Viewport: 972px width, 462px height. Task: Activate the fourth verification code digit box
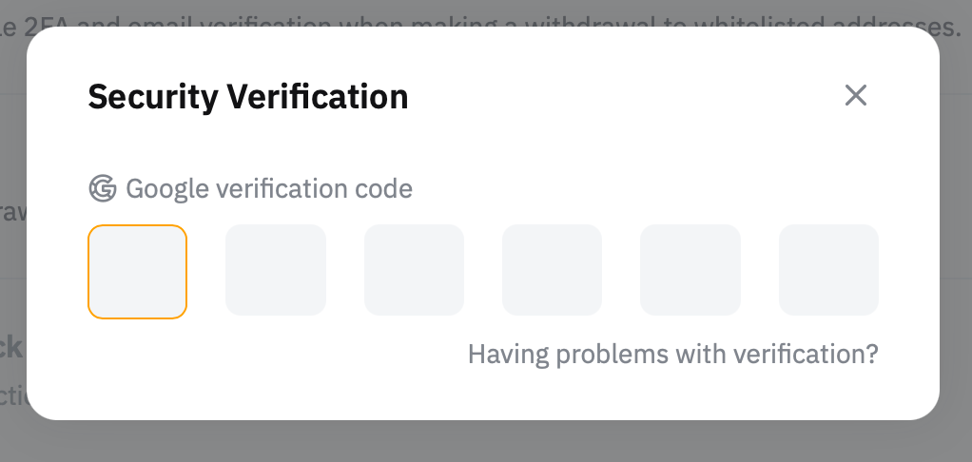coord(552,271)
